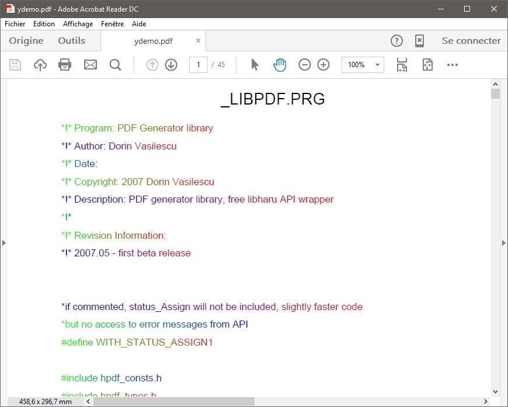Expand the left navigation pane

4,243
